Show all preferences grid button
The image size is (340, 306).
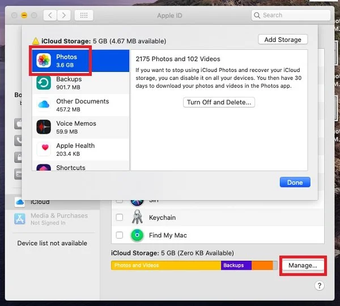click(x=84, y=15)
